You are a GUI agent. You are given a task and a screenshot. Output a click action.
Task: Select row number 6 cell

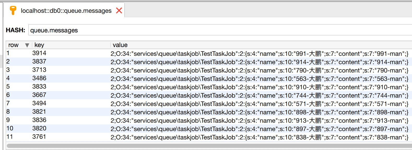tap(19, 95)
